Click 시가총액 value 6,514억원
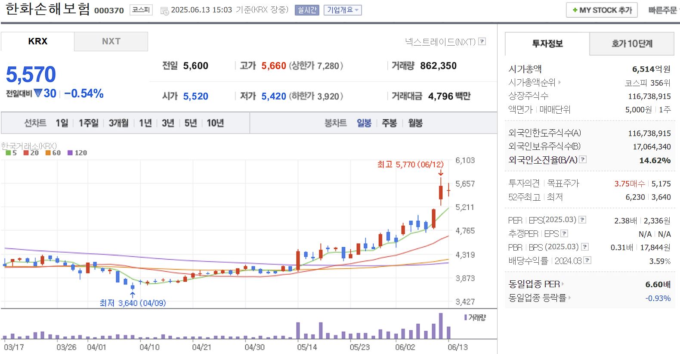This screenshot has width=680, height=354. coord(651,69)
